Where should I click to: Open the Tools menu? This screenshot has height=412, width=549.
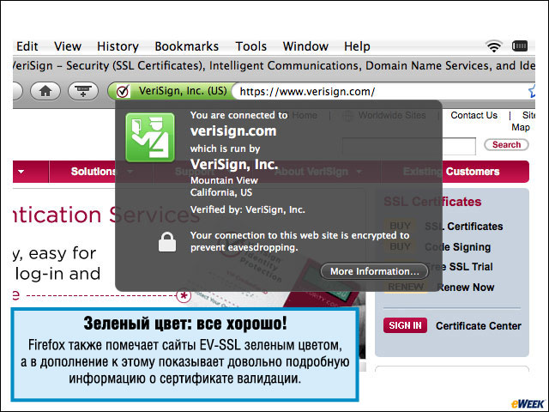(x=250, y=46)
